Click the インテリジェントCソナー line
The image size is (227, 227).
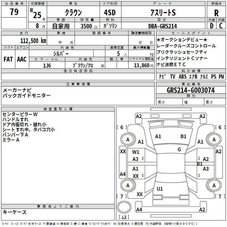(x=182, y=58)
